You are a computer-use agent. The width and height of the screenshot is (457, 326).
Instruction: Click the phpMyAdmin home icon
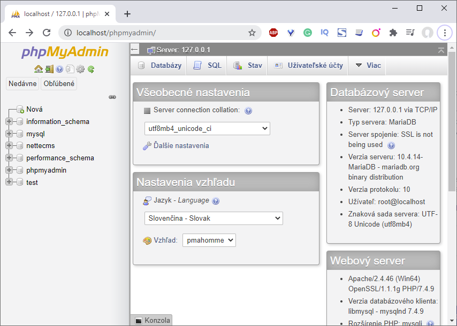point(38,69)
